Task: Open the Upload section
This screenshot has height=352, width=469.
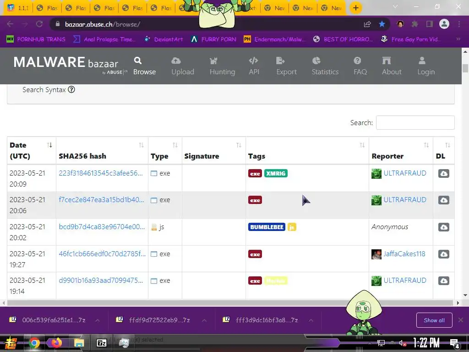Action: tap(182, 66)
